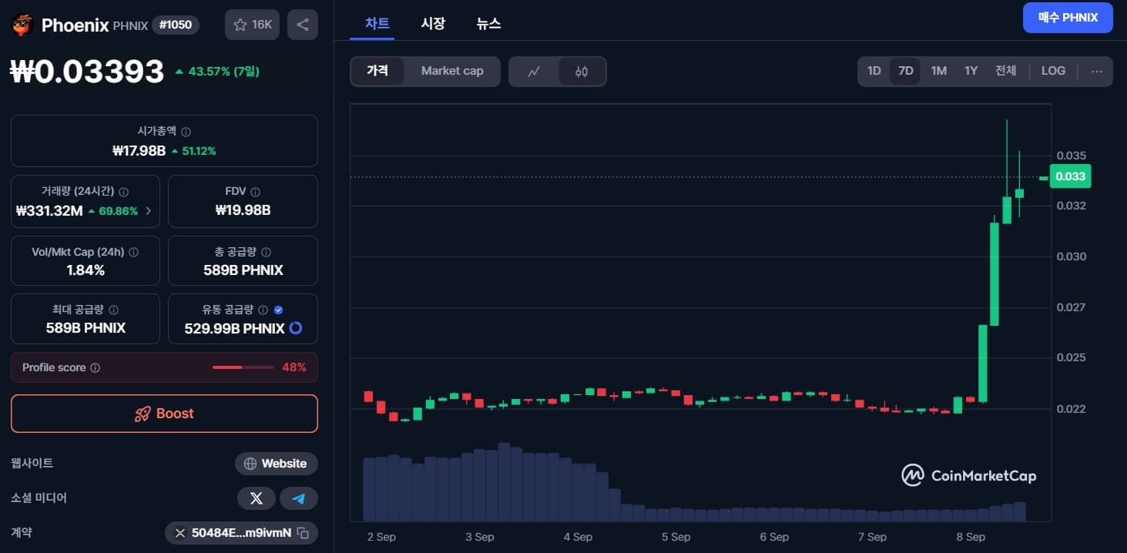Switch to line chart view icon
Viewport: 1127px width, 553px height.
[534, 72]
